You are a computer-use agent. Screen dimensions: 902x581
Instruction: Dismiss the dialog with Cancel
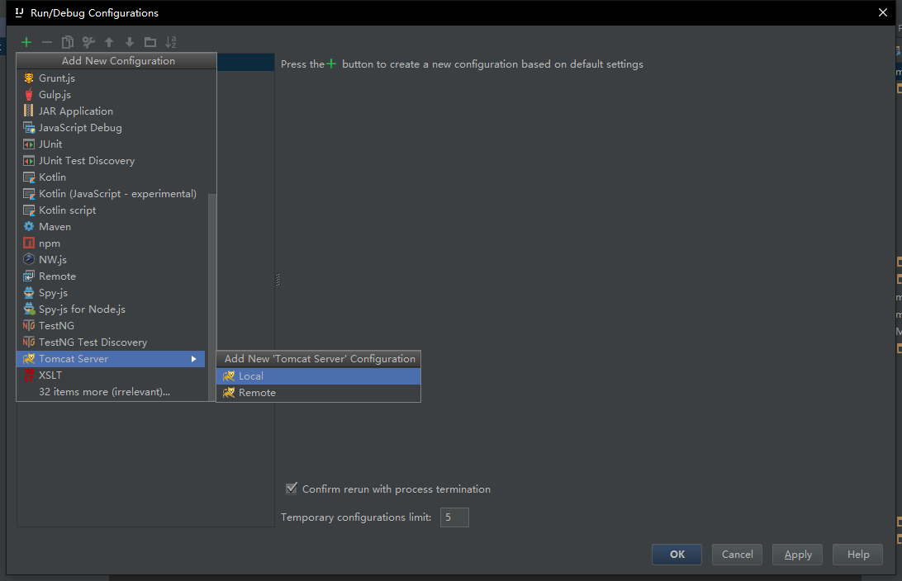pos(736,554)
